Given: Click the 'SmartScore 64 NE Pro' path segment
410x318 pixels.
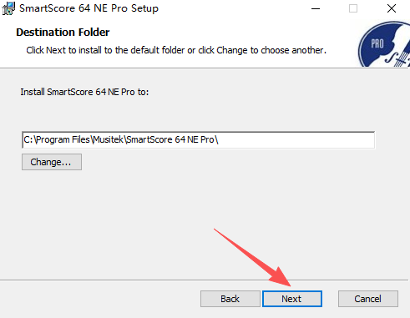Looking at the screenshot, I should [x=170, y=139].
